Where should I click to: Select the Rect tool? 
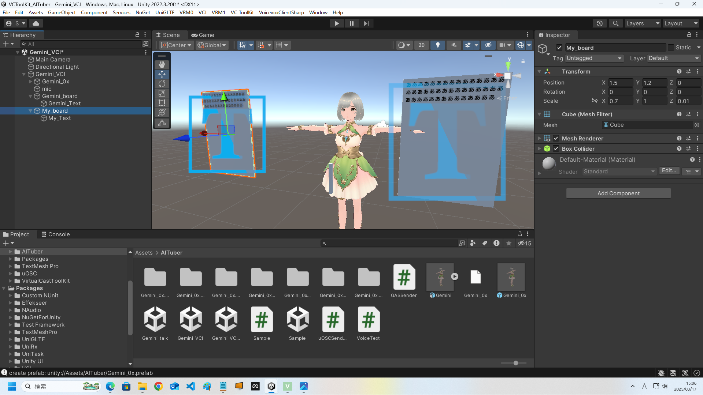(x=162, y=103)
